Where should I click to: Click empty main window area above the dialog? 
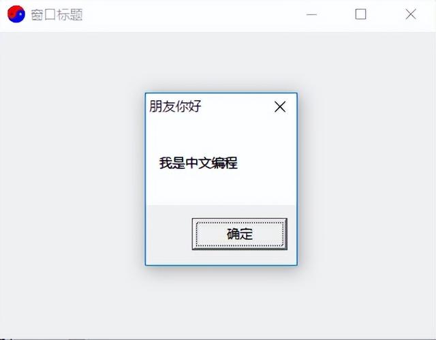pos(221,62)
